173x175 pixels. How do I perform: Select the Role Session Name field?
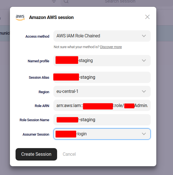point(102,120)
